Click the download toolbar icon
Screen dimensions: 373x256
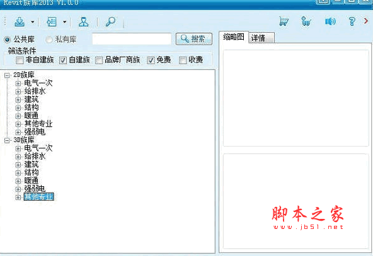click(20, 22)
